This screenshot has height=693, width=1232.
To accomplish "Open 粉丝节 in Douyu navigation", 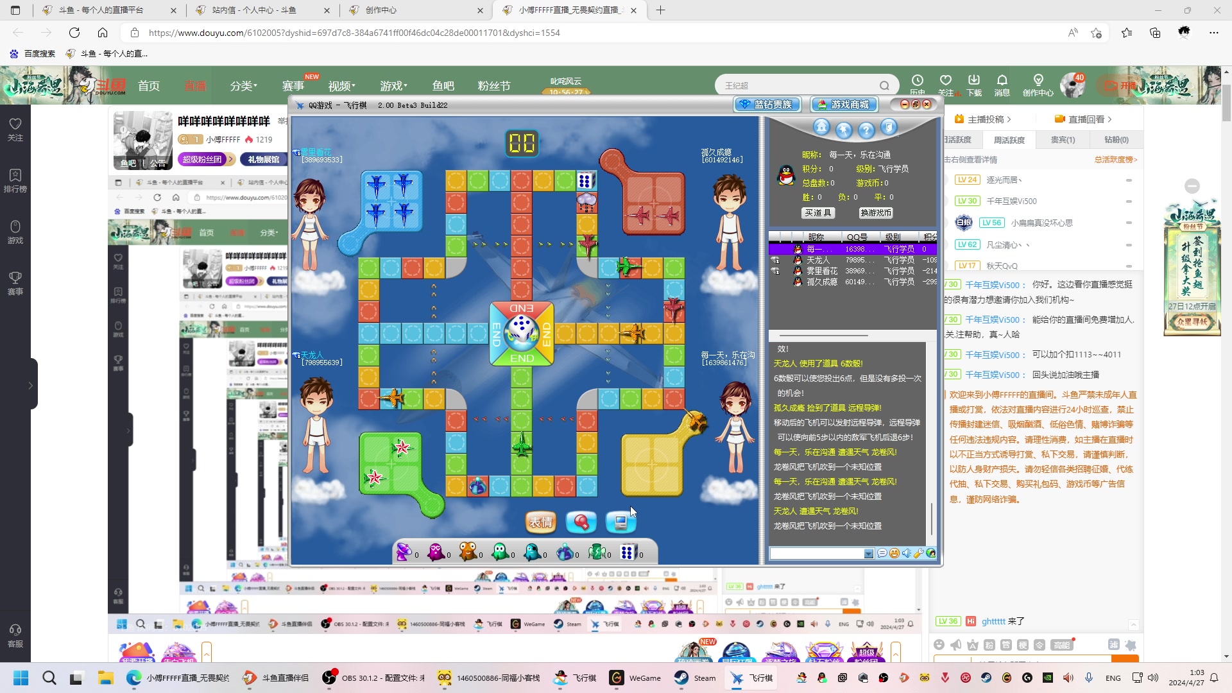I will [494, 86].
